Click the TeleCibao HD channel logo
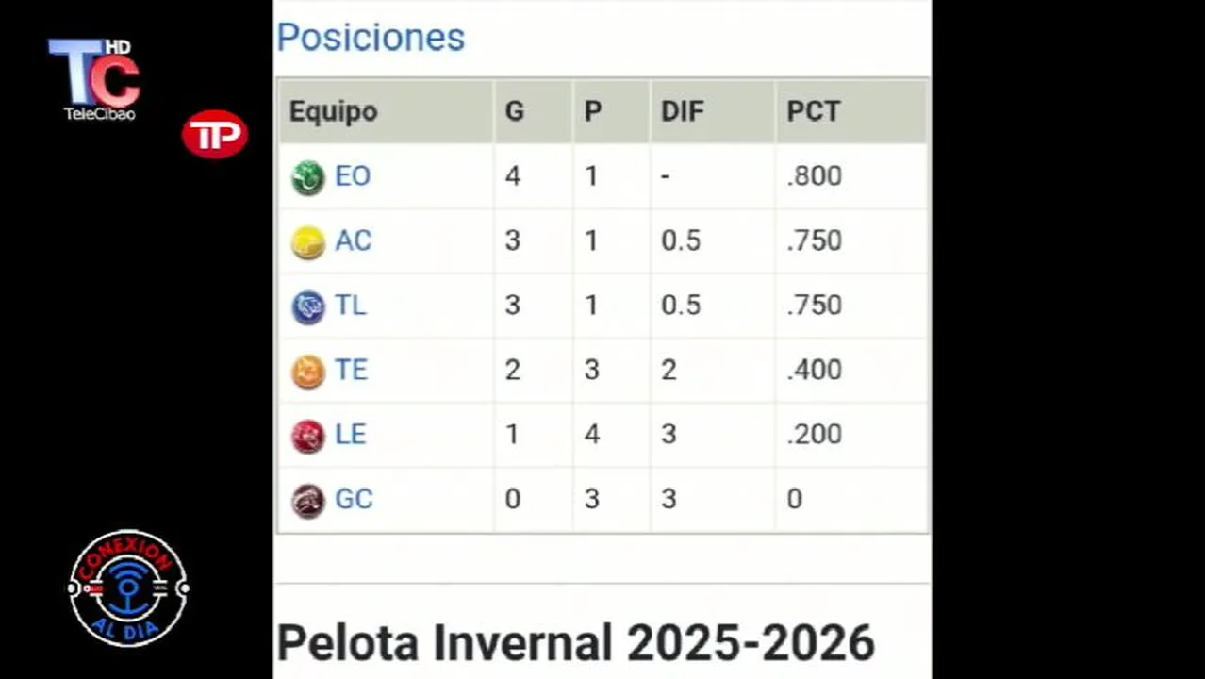The width and height of the screenshot is (1205, 679). [x=94, y=78]
